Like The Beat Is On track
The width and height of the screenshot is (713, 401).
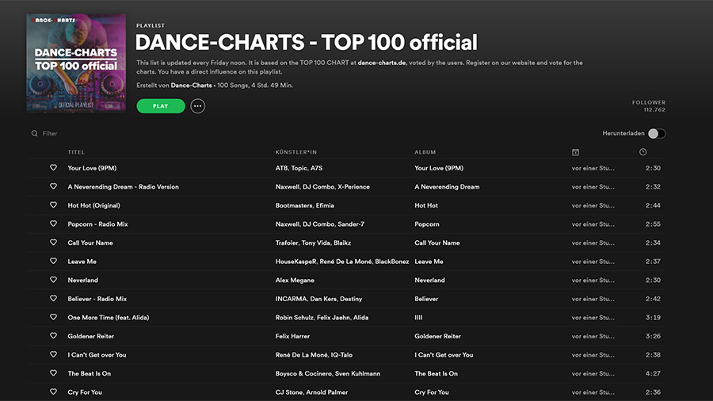click(53, 372)
